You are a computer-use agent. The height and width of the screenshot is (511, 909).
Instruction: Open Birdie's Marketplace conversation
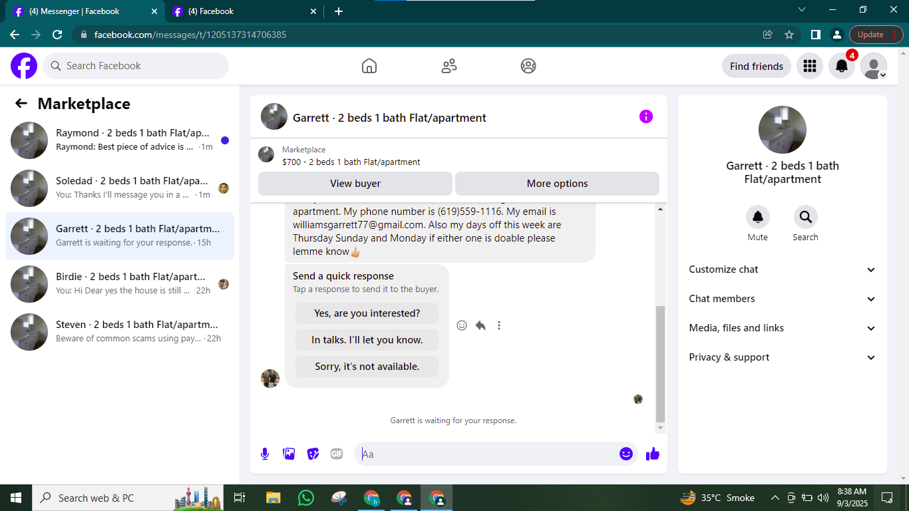(120, 284)
